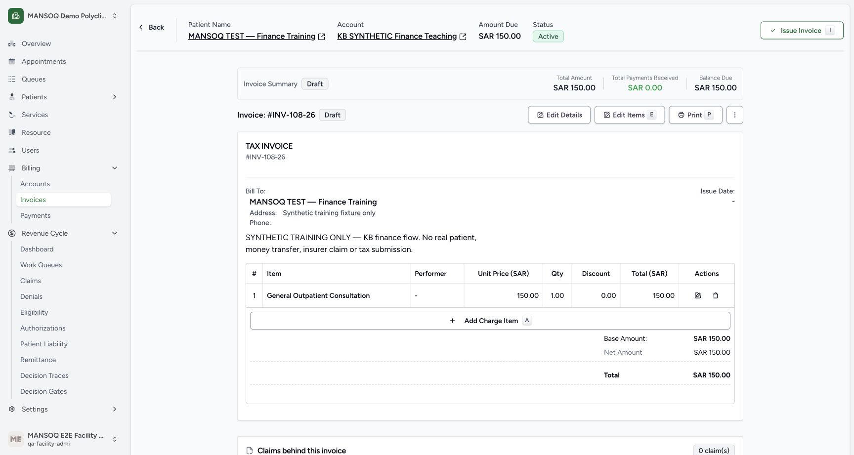Screen dimensions: 854x455
Task: Click the Settings gear icon
Action: (x=12, y=409)
